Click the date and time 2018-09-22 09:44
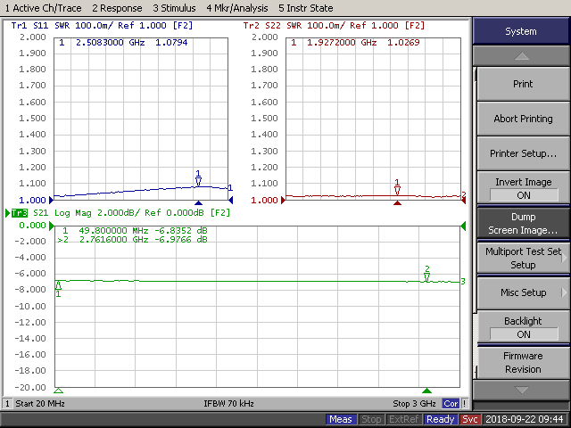Image resolution: width=571 pixels, height=428 pixels. 525,419
